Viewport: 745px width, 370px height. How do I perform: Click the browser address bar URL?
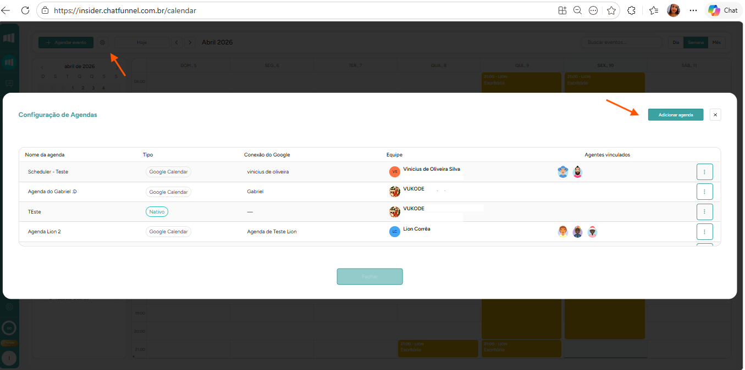(125, 10)
